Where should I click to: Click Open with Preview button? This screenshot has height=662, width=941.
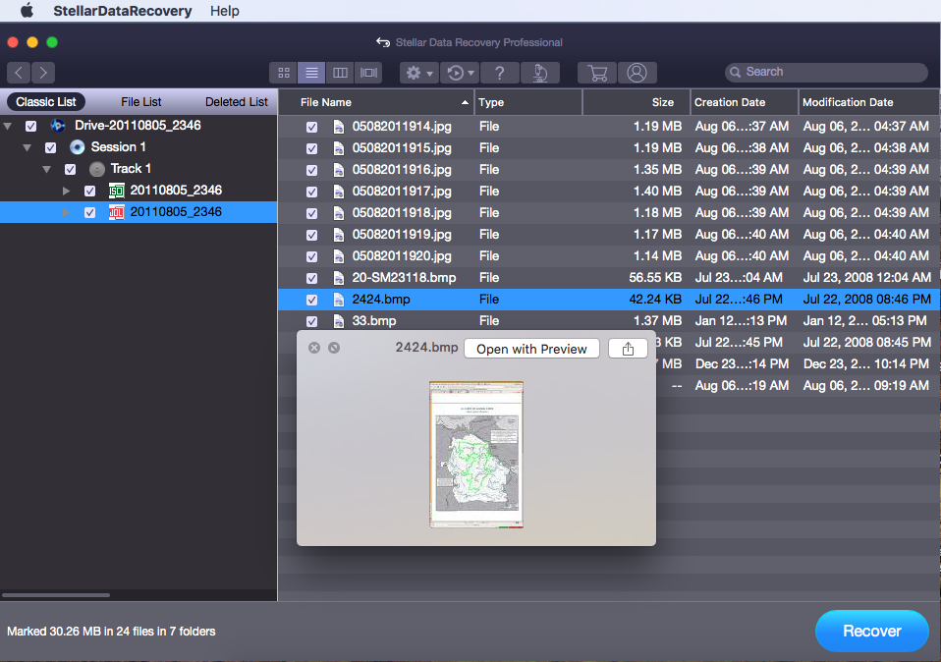point(531,349)
